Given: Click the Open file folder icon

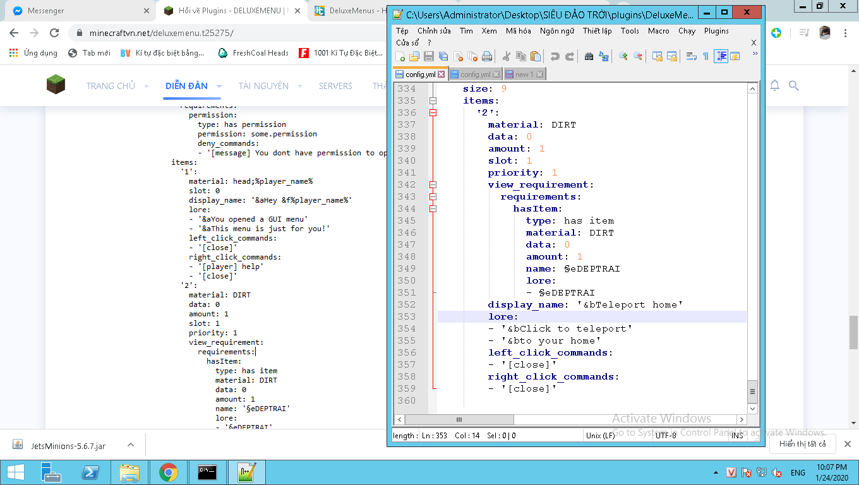Looking at the screenshot, I should tap(414, 57).
